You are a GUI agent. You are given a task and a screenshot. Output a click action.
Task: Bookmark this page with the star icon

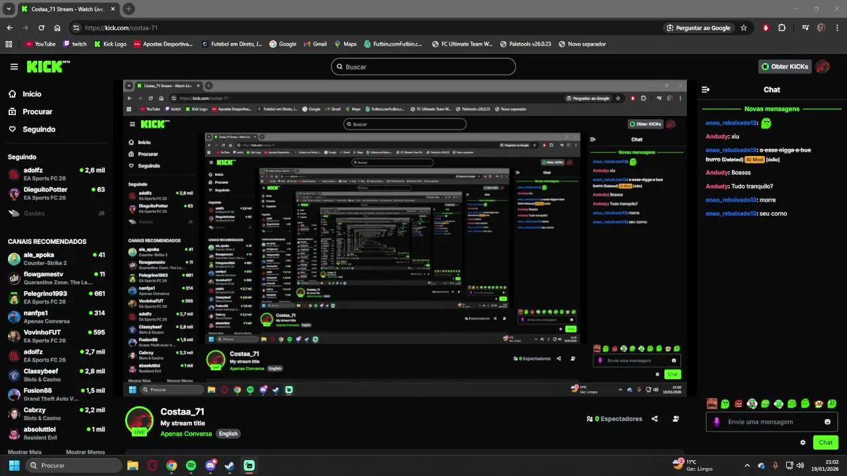[x=744, y=28]
